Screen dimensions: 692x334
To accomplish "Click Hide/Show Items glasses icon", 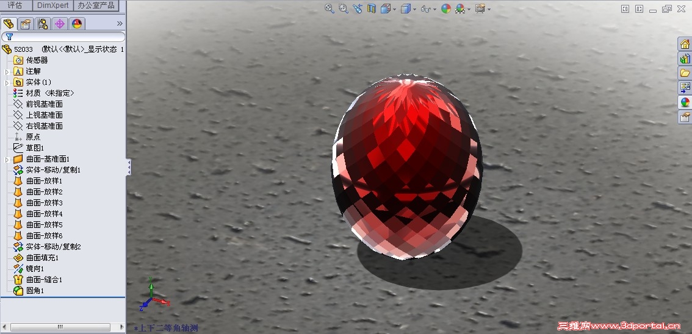I will pos(425,9).
